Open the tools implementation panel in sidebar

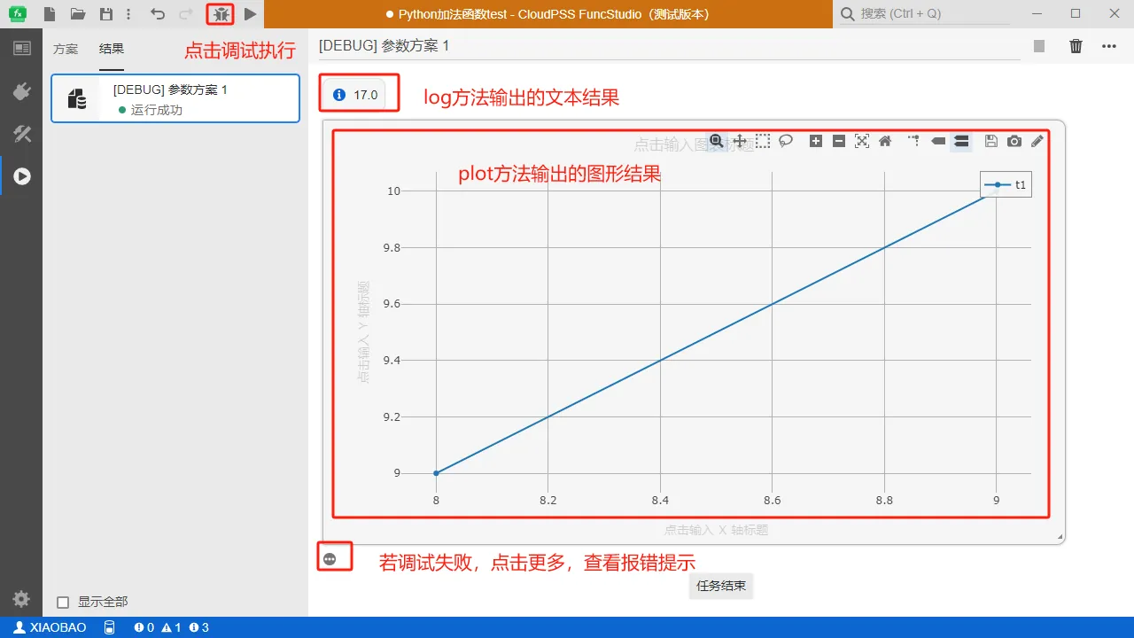(x=21, y=134)
